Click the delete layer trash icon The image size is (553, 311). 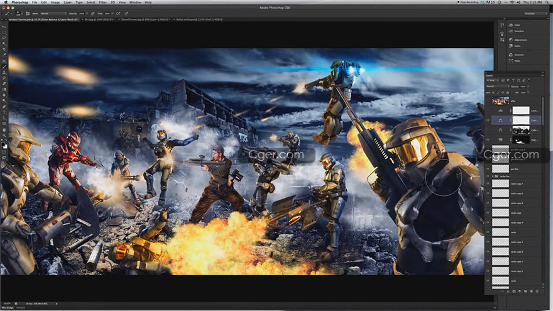click(x=537, y=292)
